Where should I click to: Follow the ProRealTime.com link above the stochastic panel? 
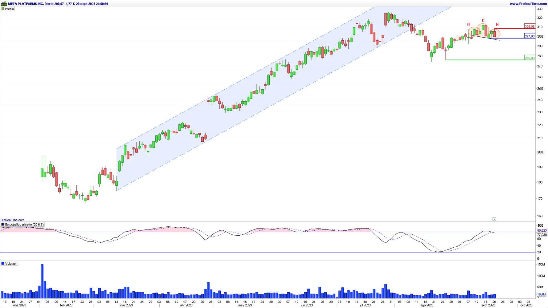point(12,220)
